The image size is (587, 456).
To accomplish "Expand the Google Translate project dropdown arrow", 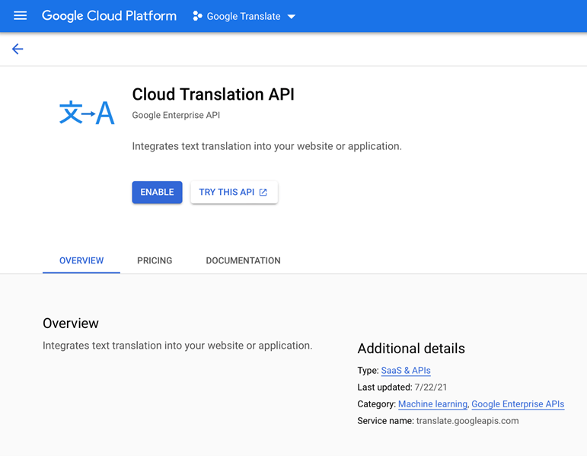I will click(292, 17).
